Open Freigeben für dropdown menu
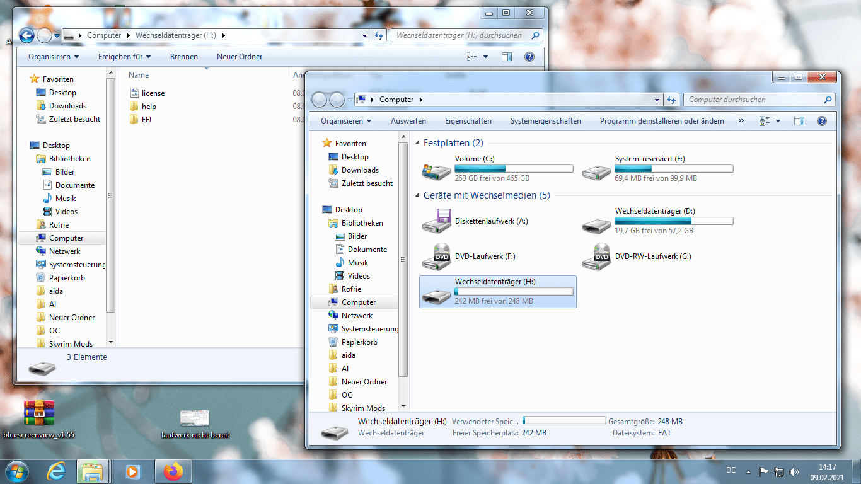This screenshot has width=861, height=484. [x=125, y=57]
